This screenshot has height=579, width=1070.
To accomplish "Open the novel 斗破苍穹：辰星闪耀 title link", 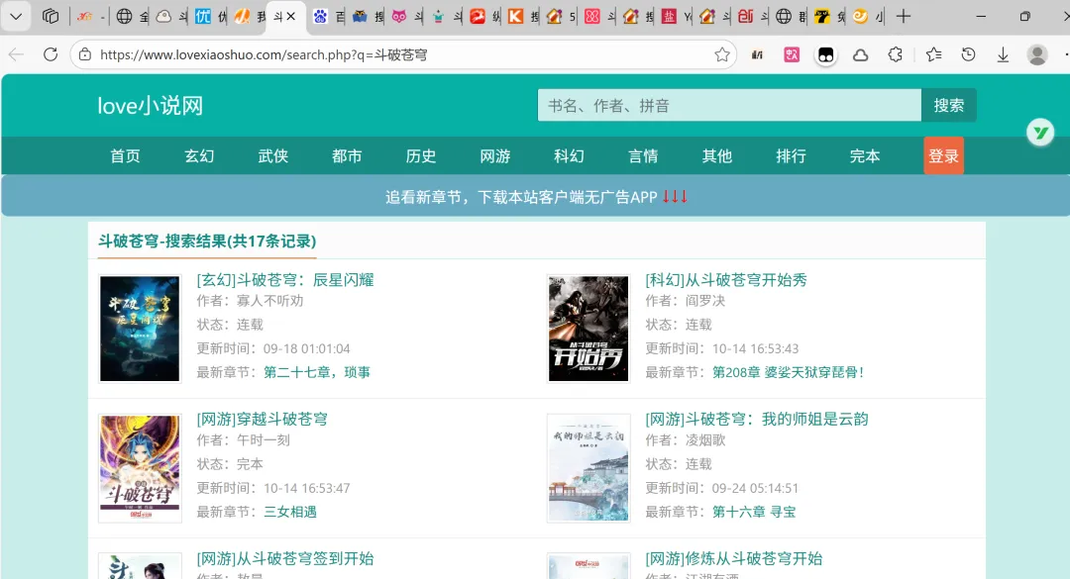I will click(285, 280).
